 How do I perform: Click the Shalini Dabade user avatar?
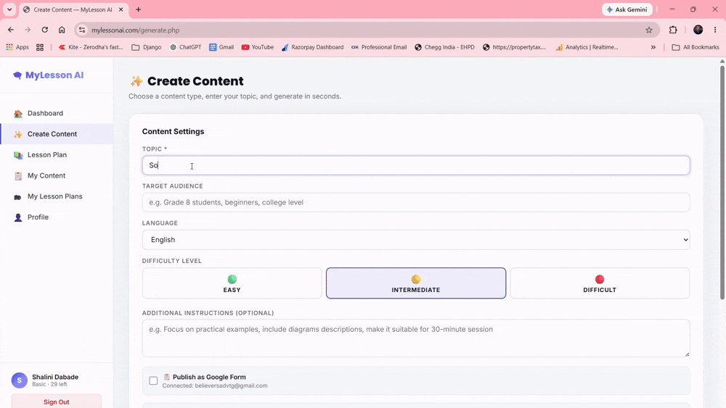20,380
